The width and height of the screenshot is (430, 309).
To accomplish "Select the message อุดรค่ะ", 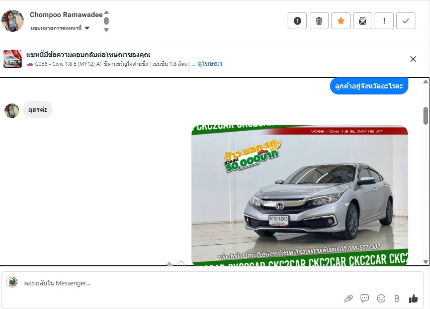I will click(38, 110).
